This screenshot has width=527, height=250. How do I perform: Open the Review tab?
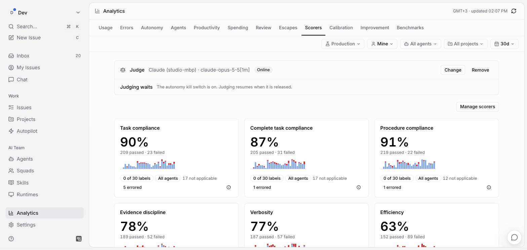pos(263,28)
